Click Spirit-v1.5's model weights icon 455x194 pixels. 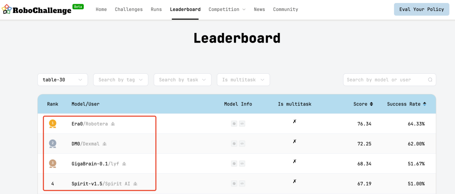click(234, 183)
